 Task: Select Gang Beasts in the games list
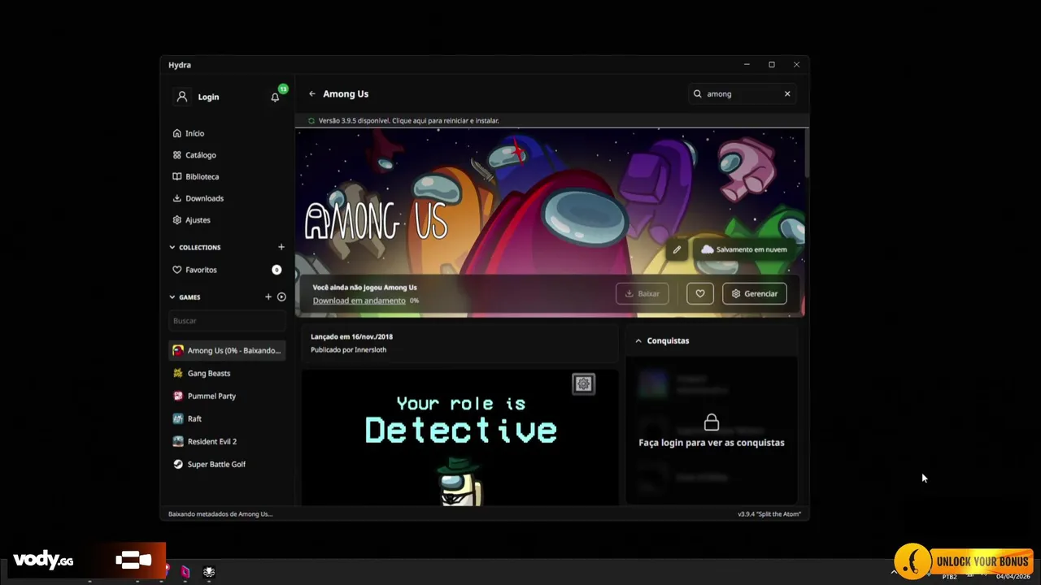pos(227,374)
